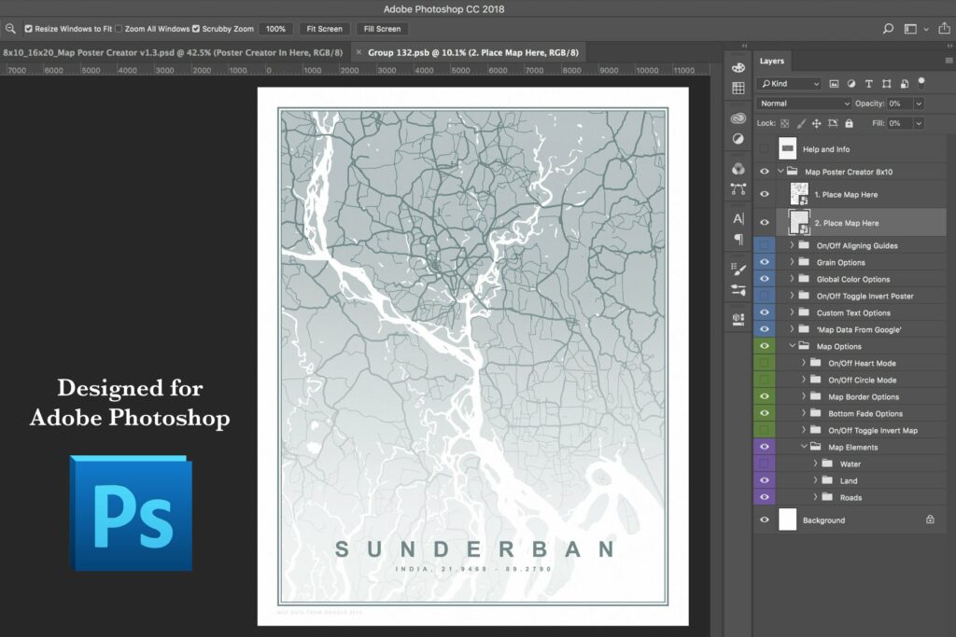Screen dimensions: 956x637
Task: Collapse the Map Options group
Action: [792, 346]
